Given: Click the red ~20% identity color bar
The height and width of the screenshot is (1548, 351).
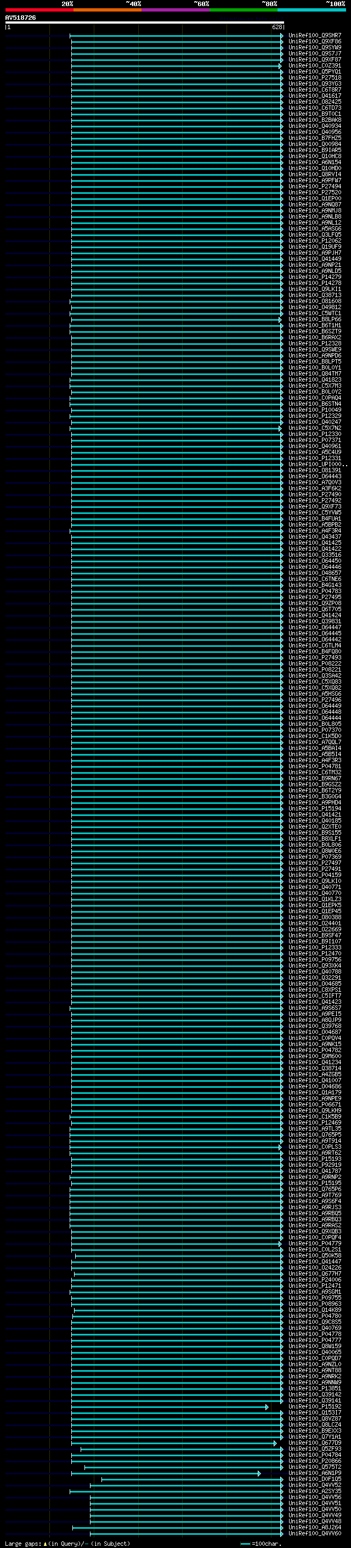Looking at the screenshot, I should [x=39, y=10].
